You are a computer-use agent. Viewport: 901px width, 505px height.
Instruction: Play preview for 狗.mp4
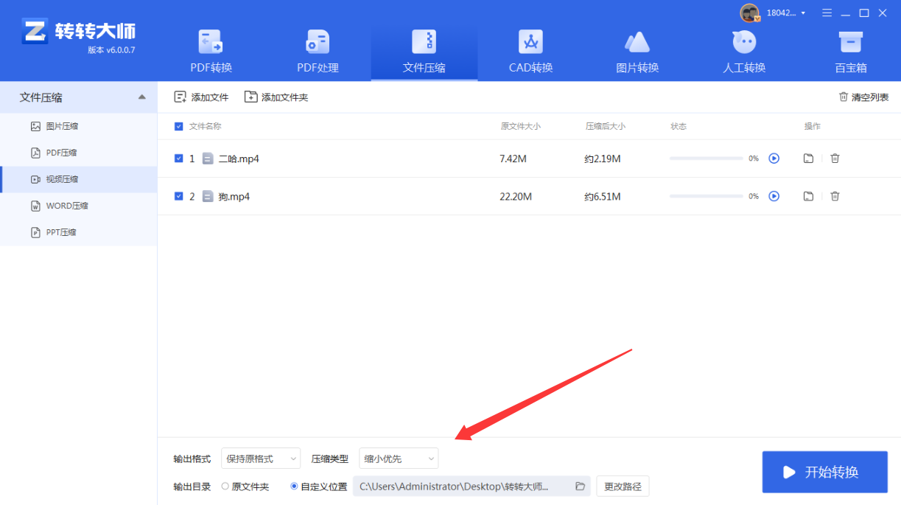coord(774,196)
